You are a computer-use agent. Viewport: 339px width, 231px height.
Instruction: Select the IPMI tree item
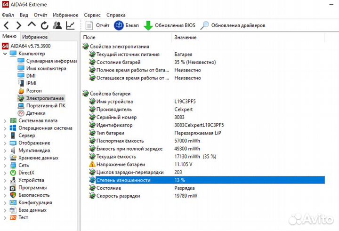click(27, 83)
